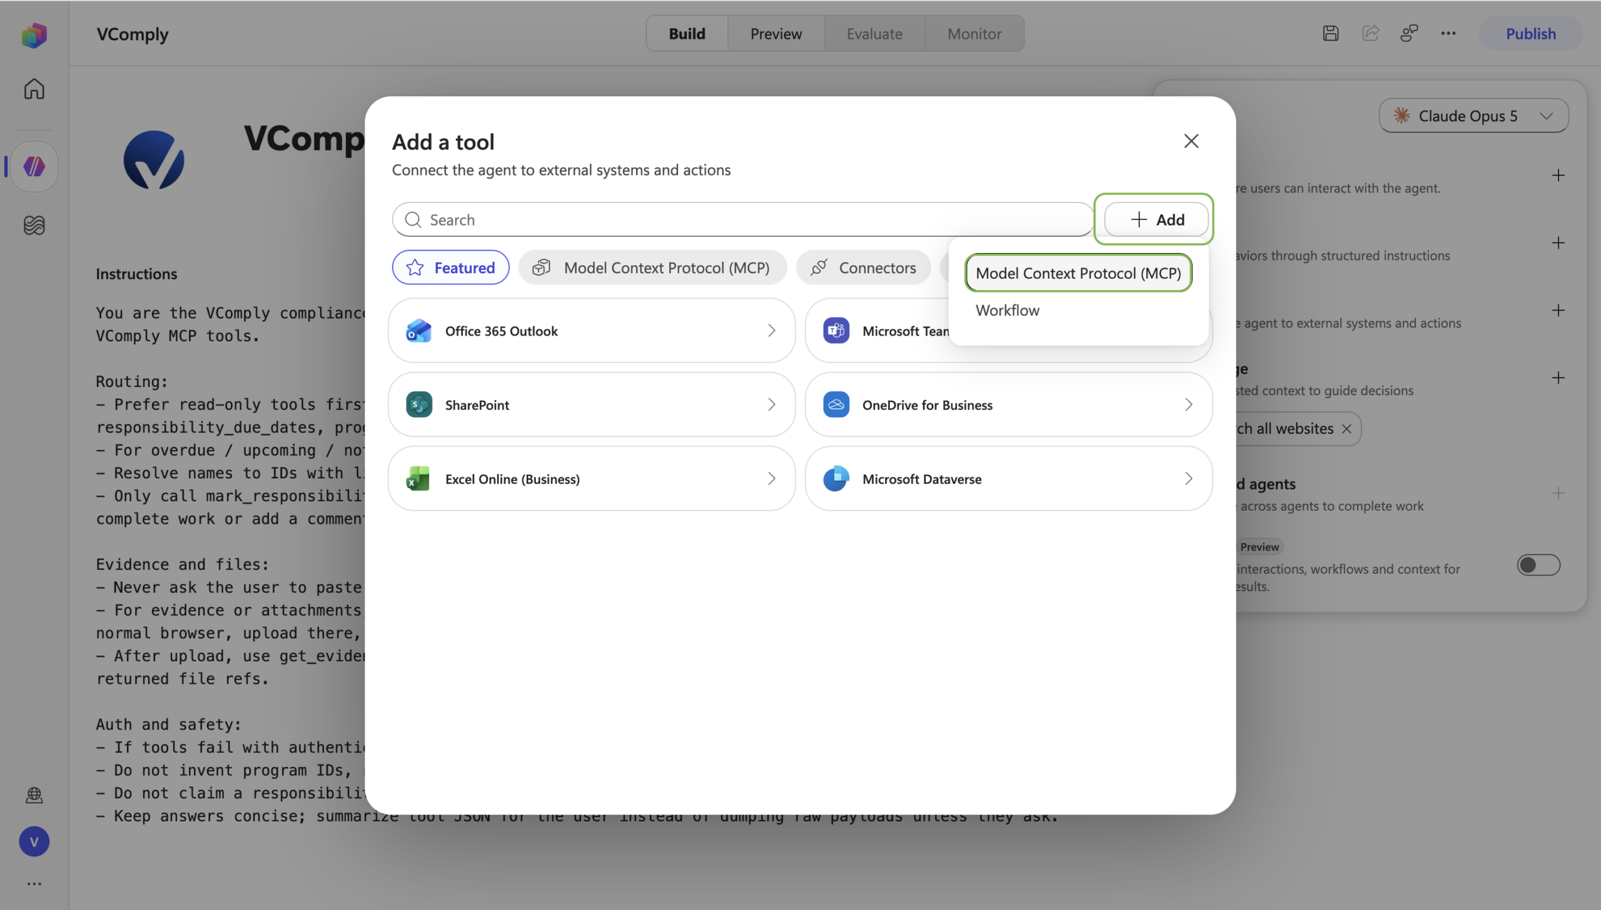Select the active agent icon in sidebar
This screenshot has height=910, width=1601.
click(x=34, y=166)
